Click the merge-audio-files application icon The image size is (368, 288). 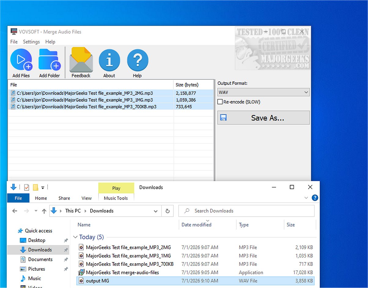point(81,272)
